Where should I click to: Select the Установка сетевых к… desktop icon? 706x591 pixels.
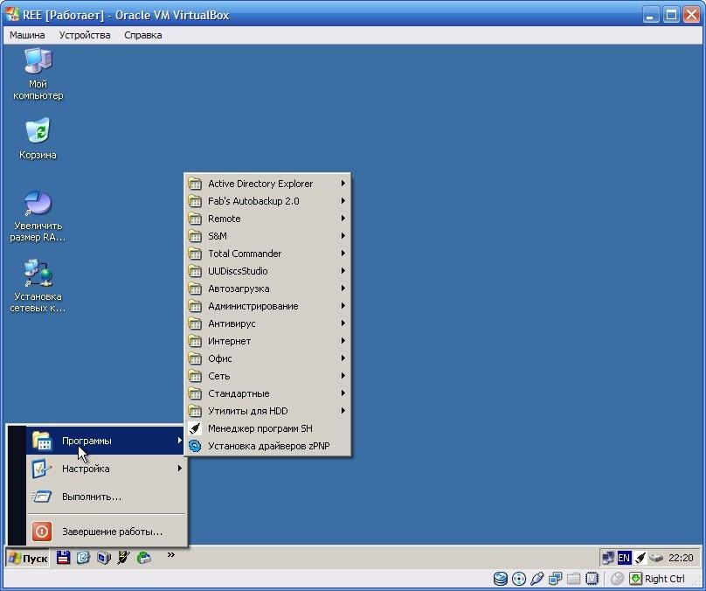[38, 286]
